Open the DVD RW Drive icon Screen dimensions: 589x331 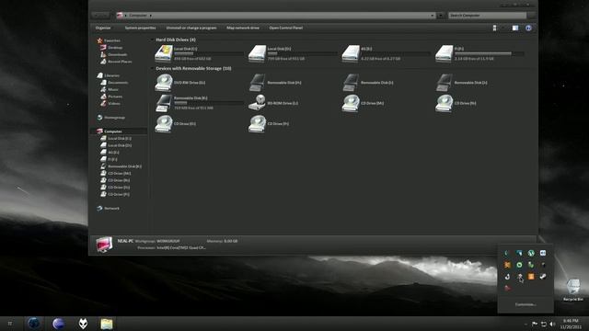pos(164,83)
